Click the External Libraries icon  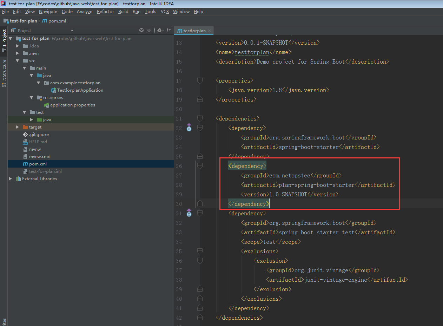[x=18, y=179]
